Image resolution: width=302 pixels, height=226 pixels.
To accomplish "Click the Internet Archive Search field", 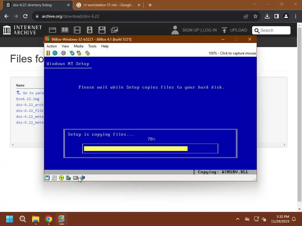I will point(271,30).
